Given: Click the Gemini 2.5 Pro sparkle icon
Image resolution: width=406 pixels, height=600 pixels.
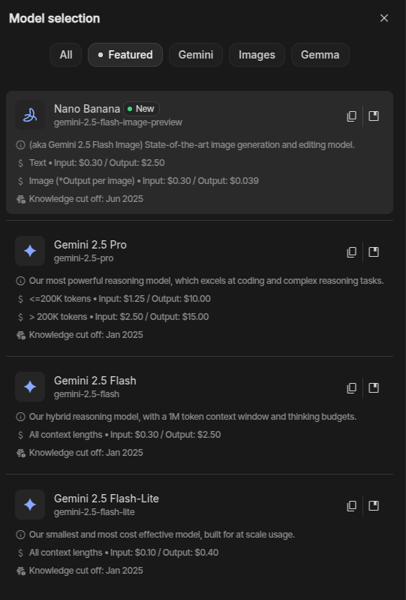Looking at the screenshot, I should point(30,251).
